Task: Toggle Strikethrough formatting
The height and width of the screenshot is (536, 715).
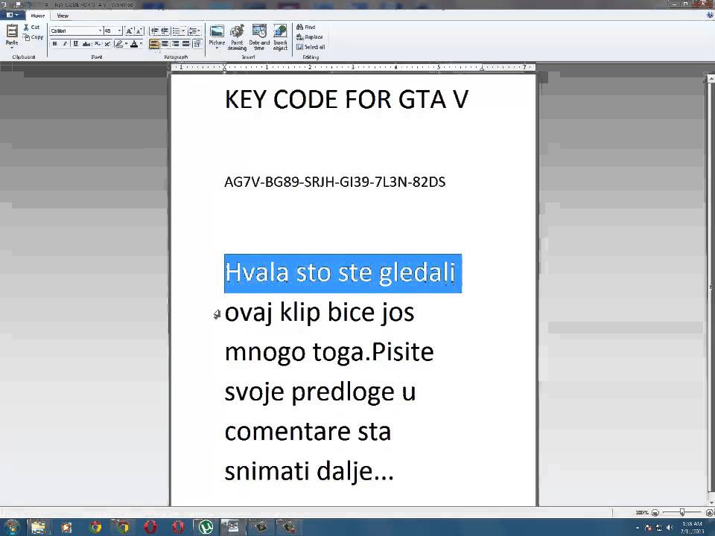Action: (x=86, y=44)
